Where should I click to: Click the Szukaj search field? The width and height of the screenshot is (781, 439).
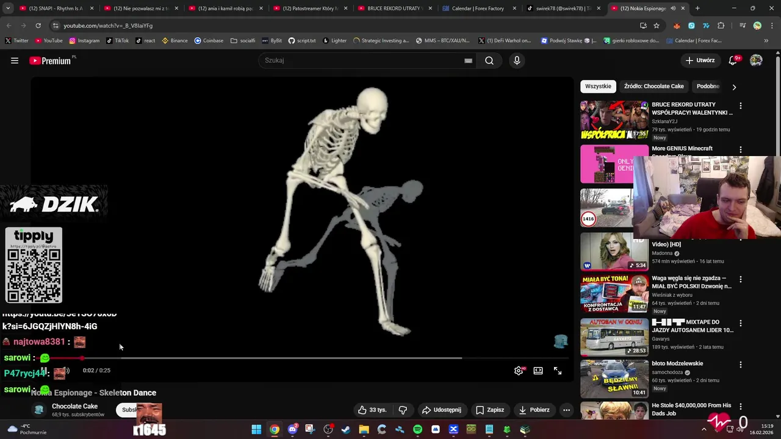[363, 60]
